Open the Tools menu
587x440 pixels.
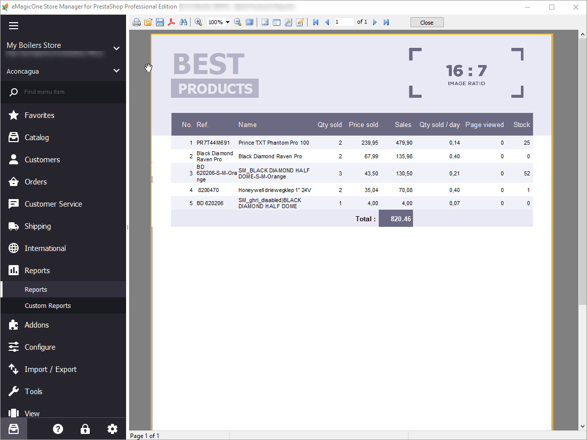pos(63,391)
